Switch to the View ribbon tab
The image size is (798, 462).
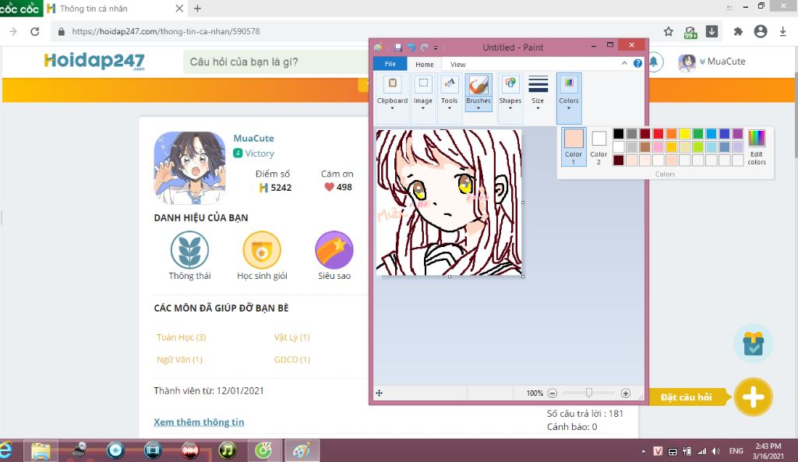[x=458, y=65]
